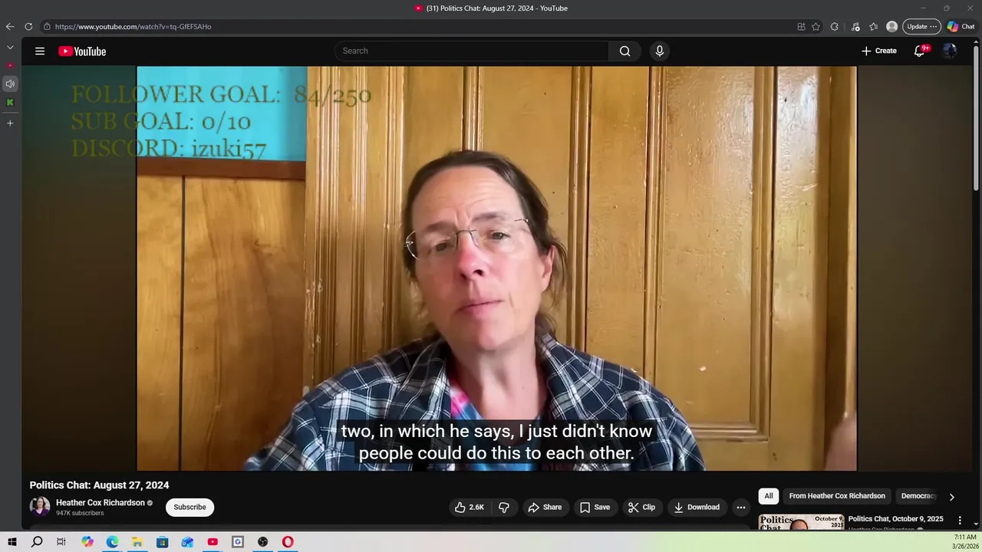The width and height of the screenshot is (982, 552).
Task: Save the video to a playlist
Action: pos(595,508)
